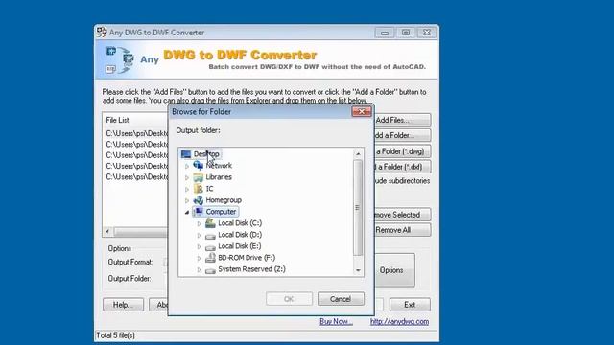Minimize the converter window

(385, 33)
